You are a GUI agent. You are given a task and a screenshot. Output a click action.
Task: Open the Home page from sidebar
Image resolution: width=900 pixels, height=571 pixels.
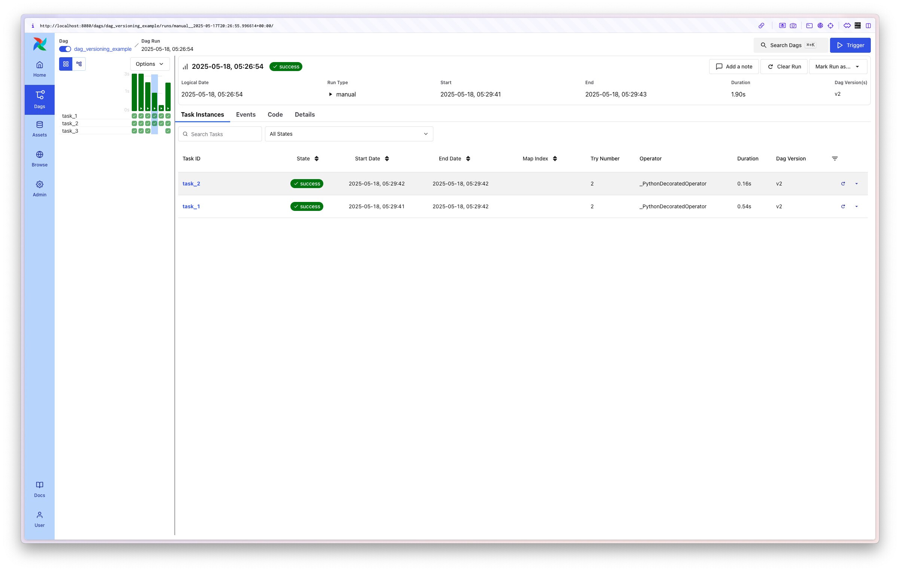pos(39,69)
